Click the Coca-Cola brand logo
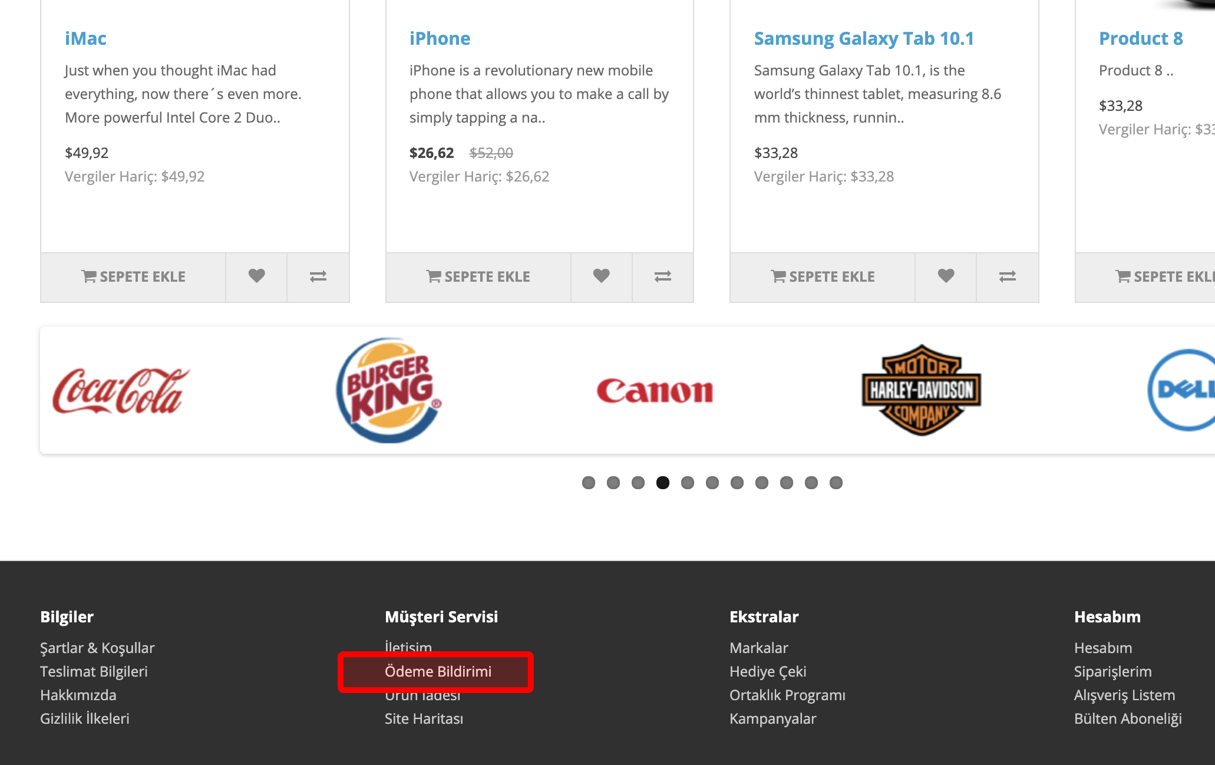 tap(121, 390)
